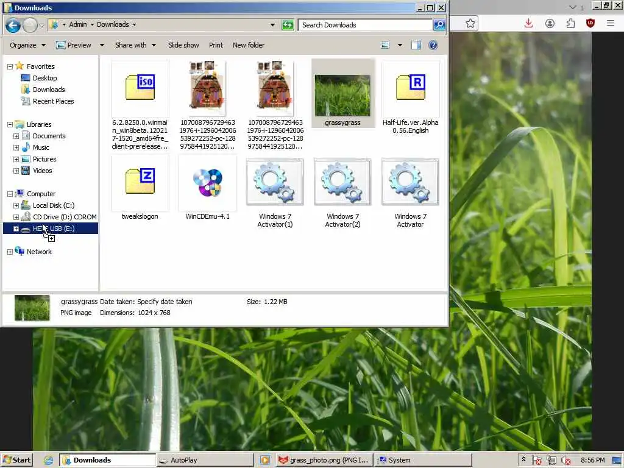Collapse the Favorites tree node
This screenshot has height=468, width=624.
[10, 66]
